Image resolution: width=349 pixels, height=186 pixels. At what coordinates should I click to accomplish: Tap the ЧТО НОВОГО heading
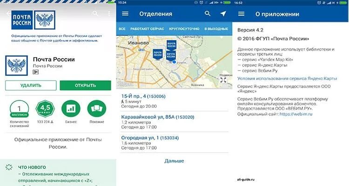[32, 167]
